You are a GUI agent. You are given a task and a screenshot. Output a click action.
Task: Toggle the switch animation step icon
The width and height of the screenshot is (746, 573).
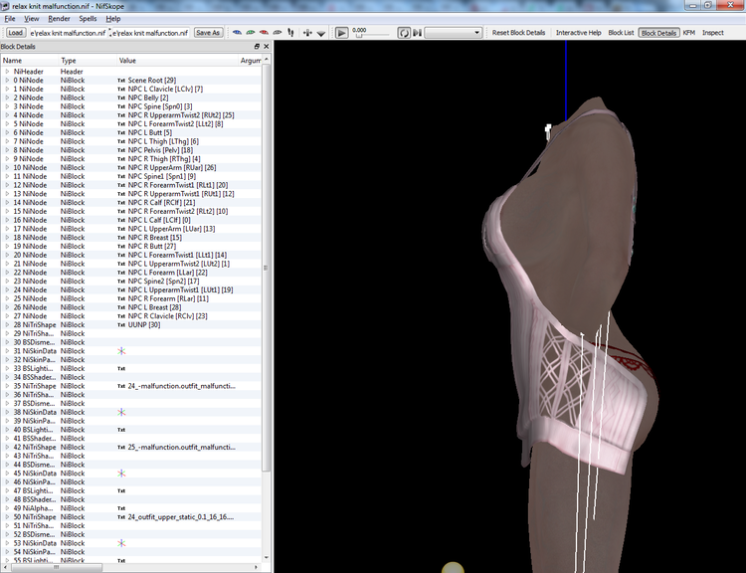[x=417, y=33]
